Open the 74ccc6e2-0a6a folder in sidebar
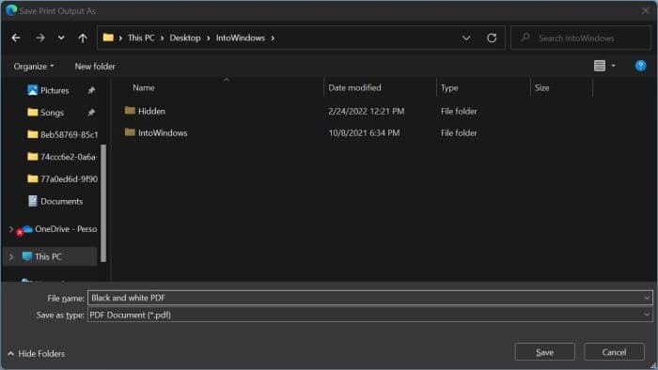The image size is (658, 370). pyautogui.click(x=62, y=157)
